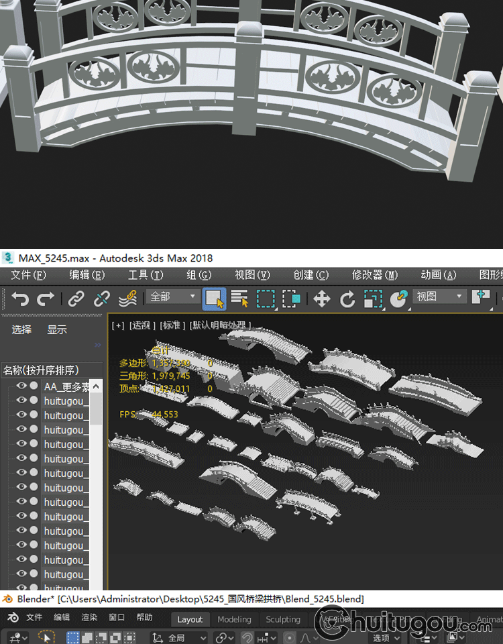Open the 修改器(M) menu
This screenshot has width=503, height=644.
click(x=374, y=275)
